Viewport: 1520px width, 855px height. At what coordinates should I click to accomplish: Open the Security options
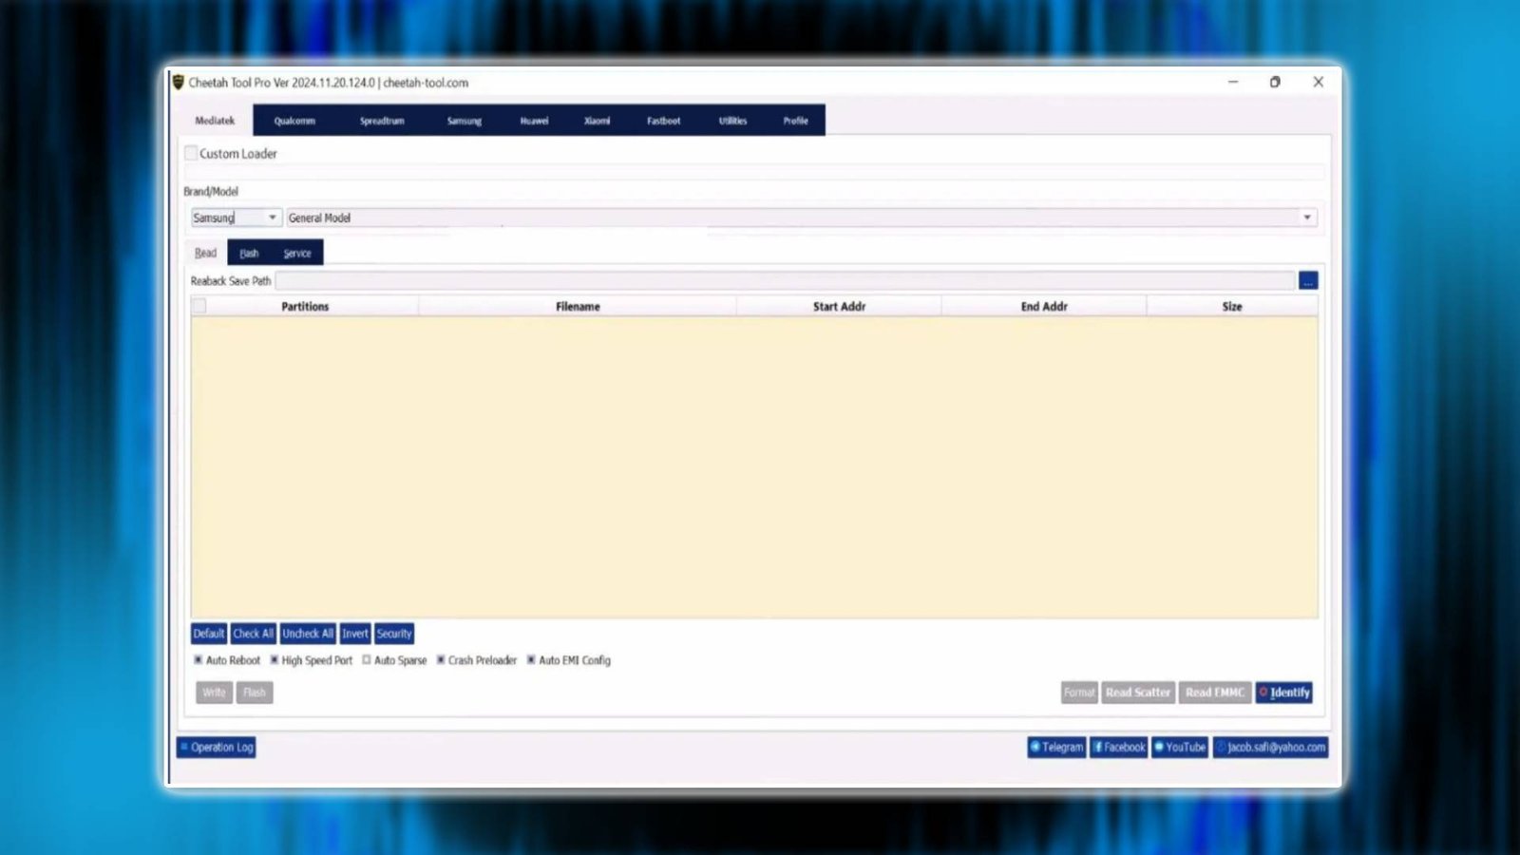click(x=393, y=633)
